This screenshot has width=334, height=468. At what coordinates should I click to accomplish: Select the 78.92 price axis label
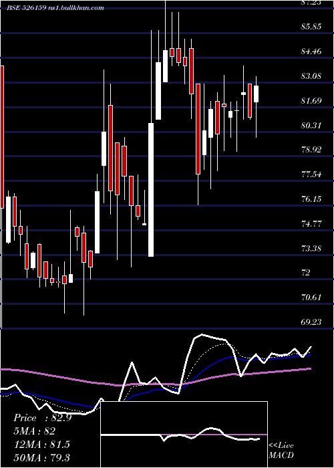coord(311,150)
